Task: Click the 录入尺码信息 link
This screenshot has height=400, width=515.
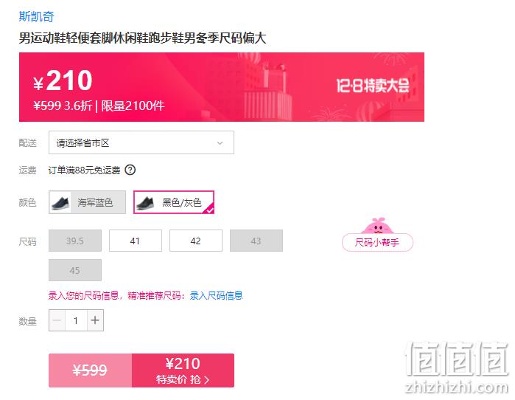Action: [x=216, y=295]
